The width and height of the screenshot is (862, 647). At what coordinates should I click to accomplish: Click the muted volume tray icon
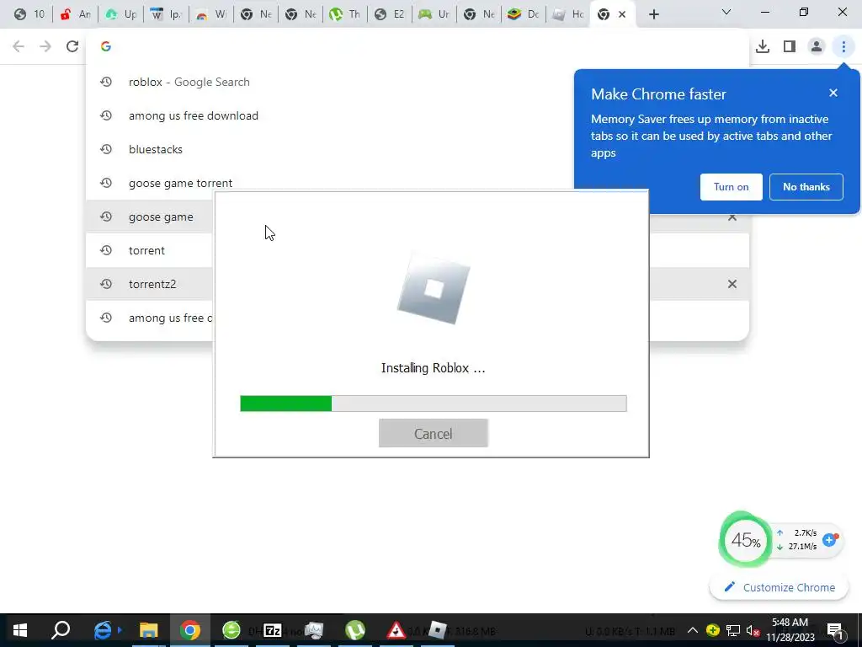point(753,630)
